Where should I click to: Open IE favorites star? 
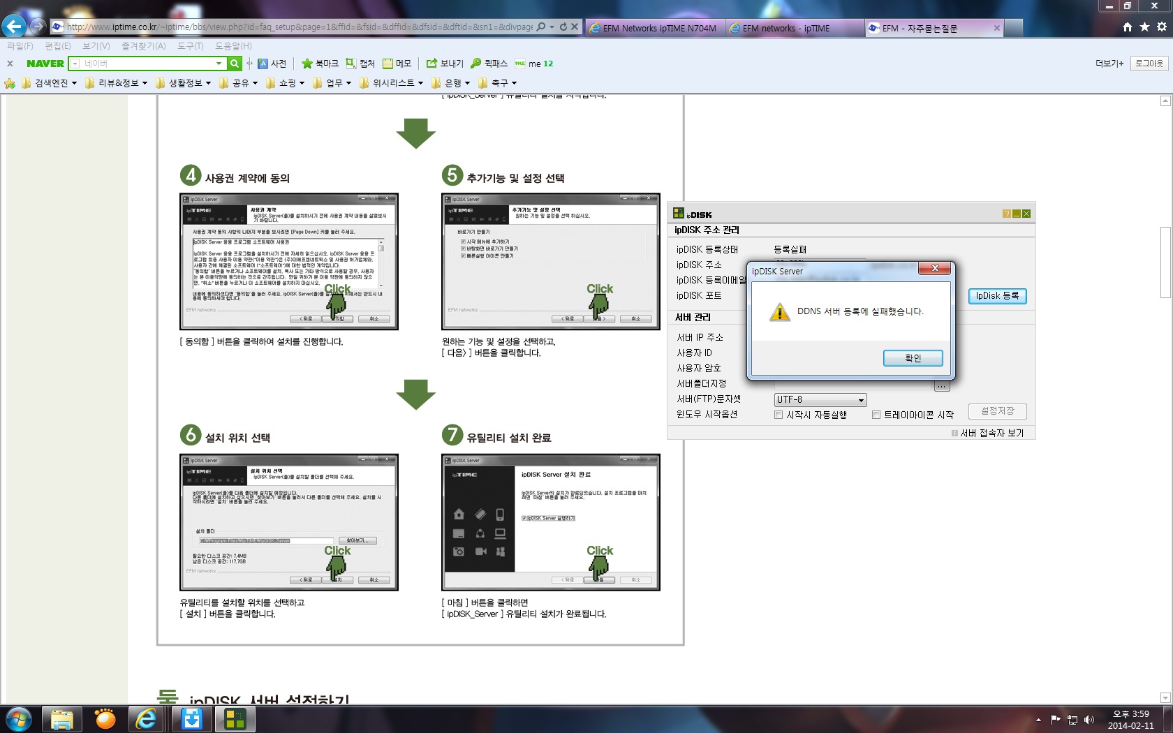click(1144, 27)
